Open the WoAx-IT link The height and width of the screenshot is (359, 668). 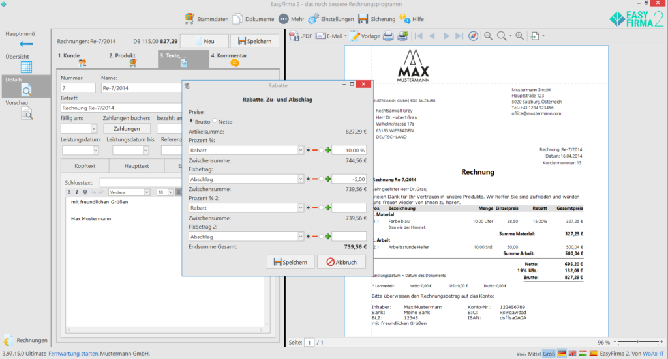point(653,354)
